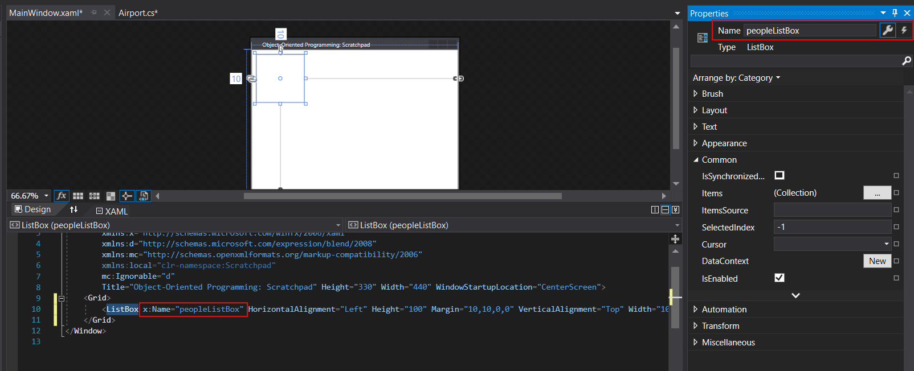Click the XAML editor split handle icon
Viewport: 914px width, 371px height.
tap(675, 239)
